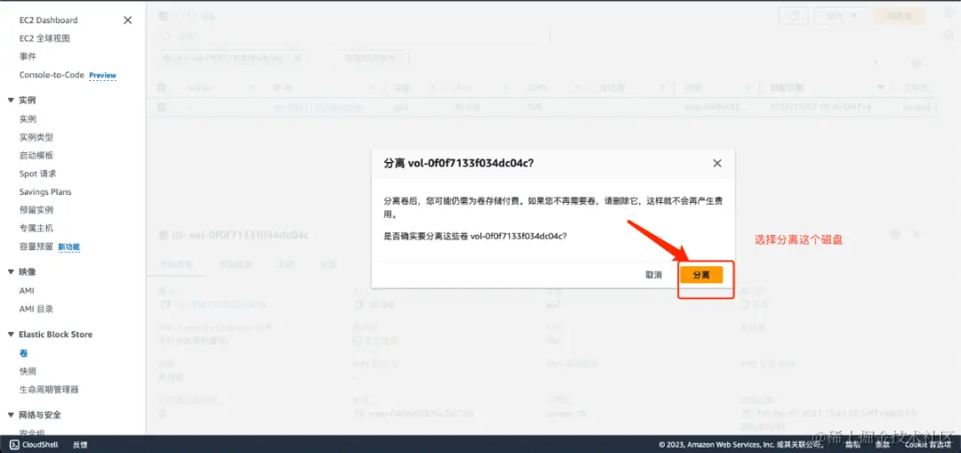Image resolution: width=961 pixels, height=453 pixels.
Task: Open 事件 page in sidebar
Action: click(x=28, y=56)
